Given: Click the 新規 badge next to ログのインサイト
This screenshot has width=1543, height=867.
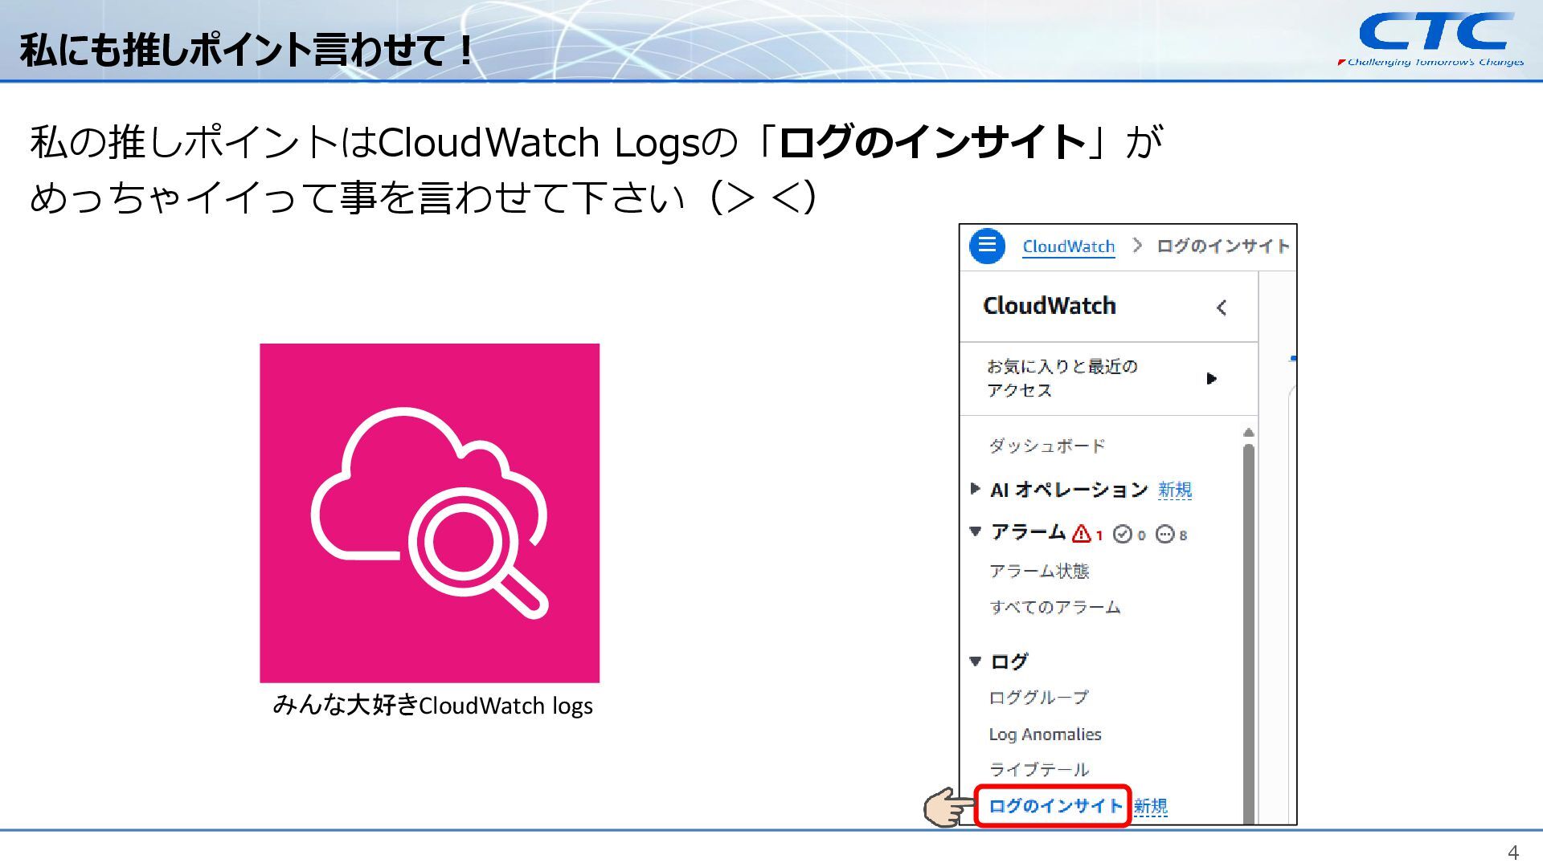Looking at the screenshot, I should pos(1150,807).
